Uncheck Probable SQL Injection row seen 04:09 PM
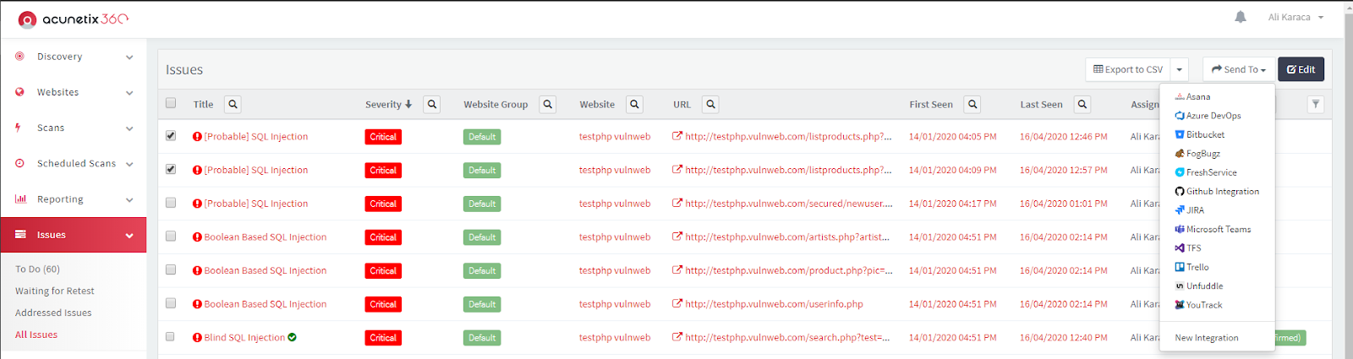This screenshot has height=359, width=1353. [x=171, y=169]
